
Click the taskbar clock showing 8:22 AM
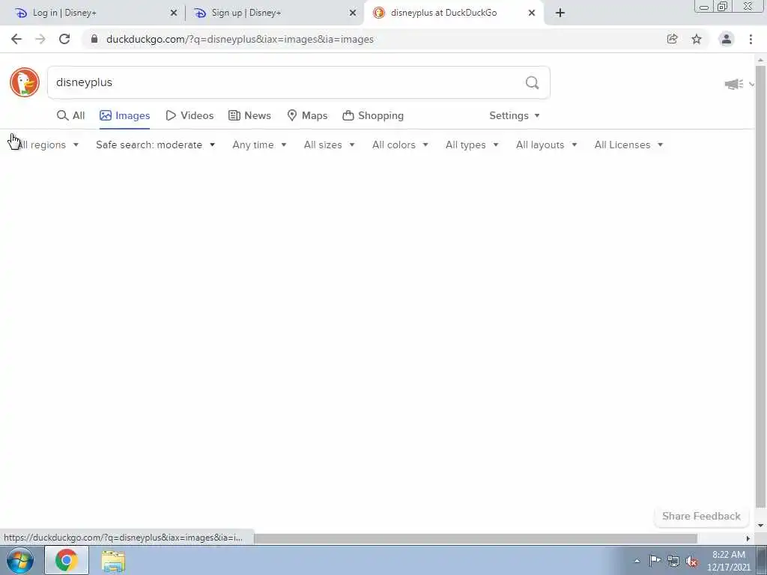pos(728,561)
